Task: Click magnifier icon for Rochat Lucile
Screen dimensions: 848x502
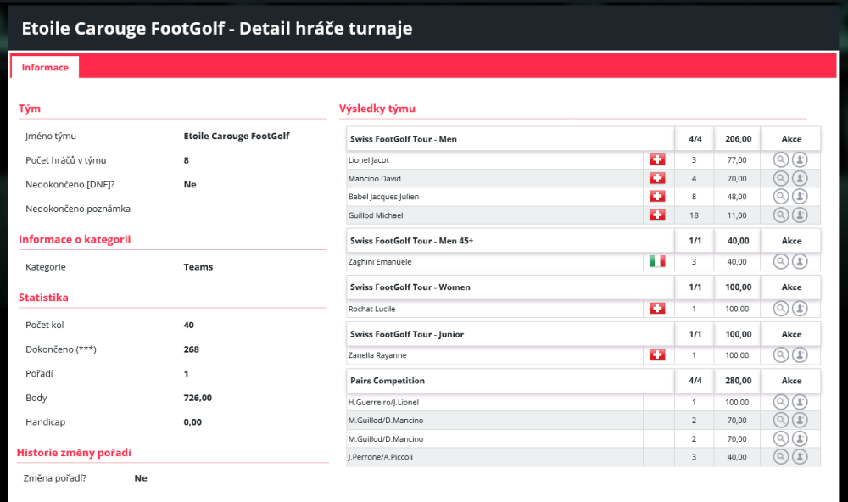Action: point(781,309)
